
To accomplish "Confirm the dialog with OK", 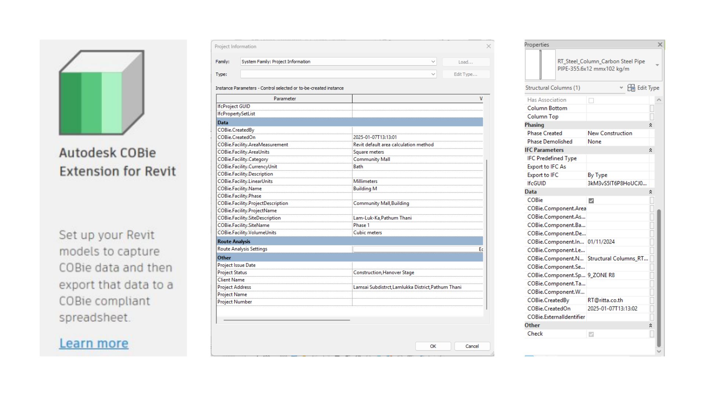I will [433, 346].
